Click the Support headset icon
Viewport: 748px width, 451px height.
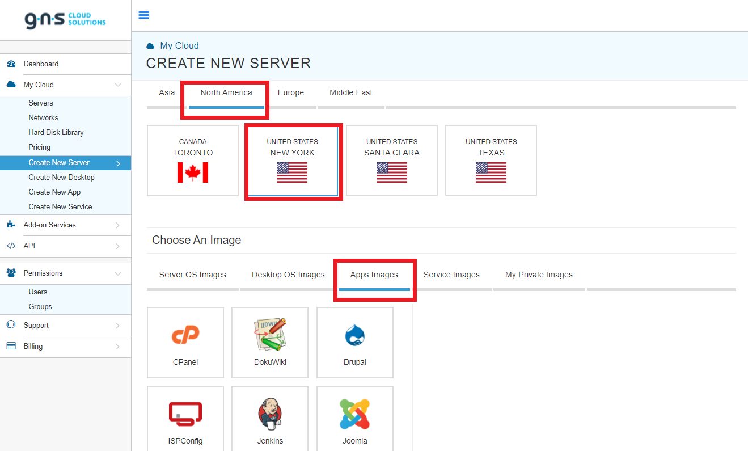click(11, 326)
